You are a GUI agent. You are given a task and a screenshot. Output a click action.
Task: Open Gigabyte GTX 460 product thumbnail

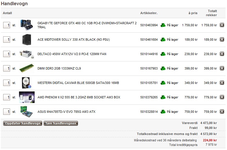(x=27, y=25)
